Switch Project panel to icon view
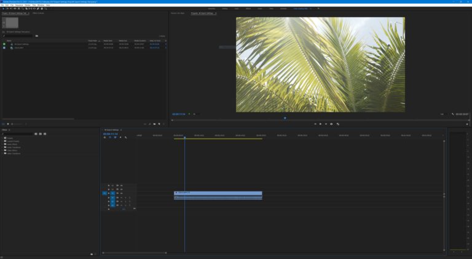The width and height of the screenshot is (472, 259). pos(8,124)
